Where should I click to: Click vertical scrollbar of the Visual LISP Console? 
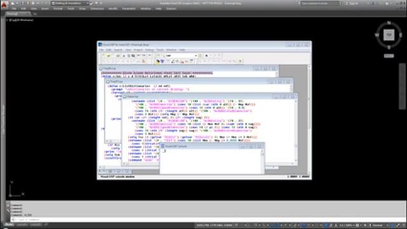point(262,162)
